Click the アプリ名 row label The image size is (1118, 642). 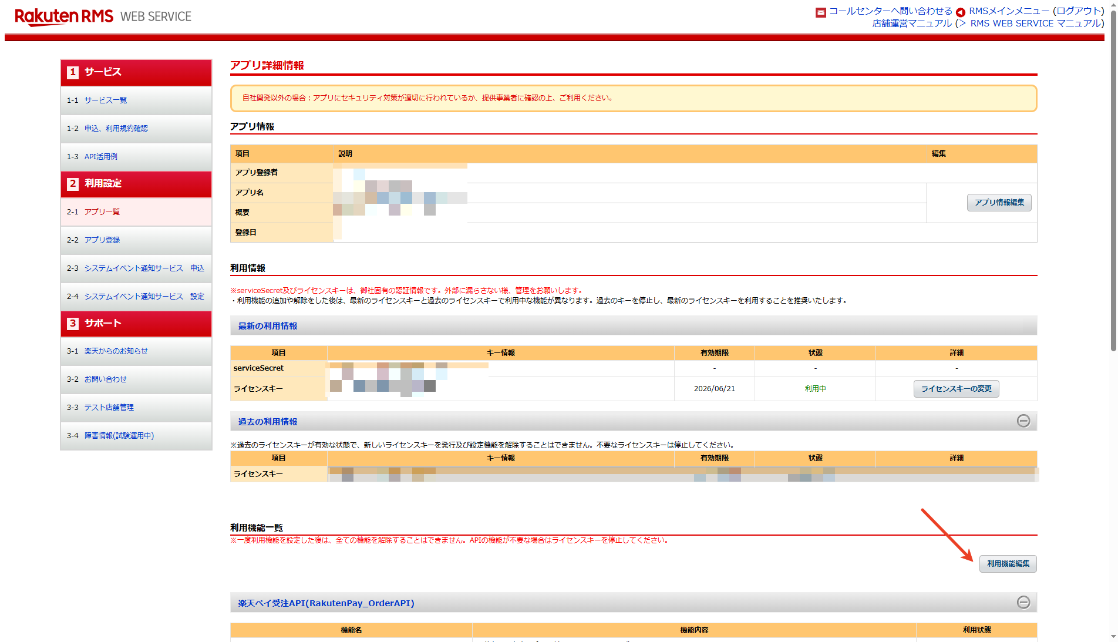250,193
